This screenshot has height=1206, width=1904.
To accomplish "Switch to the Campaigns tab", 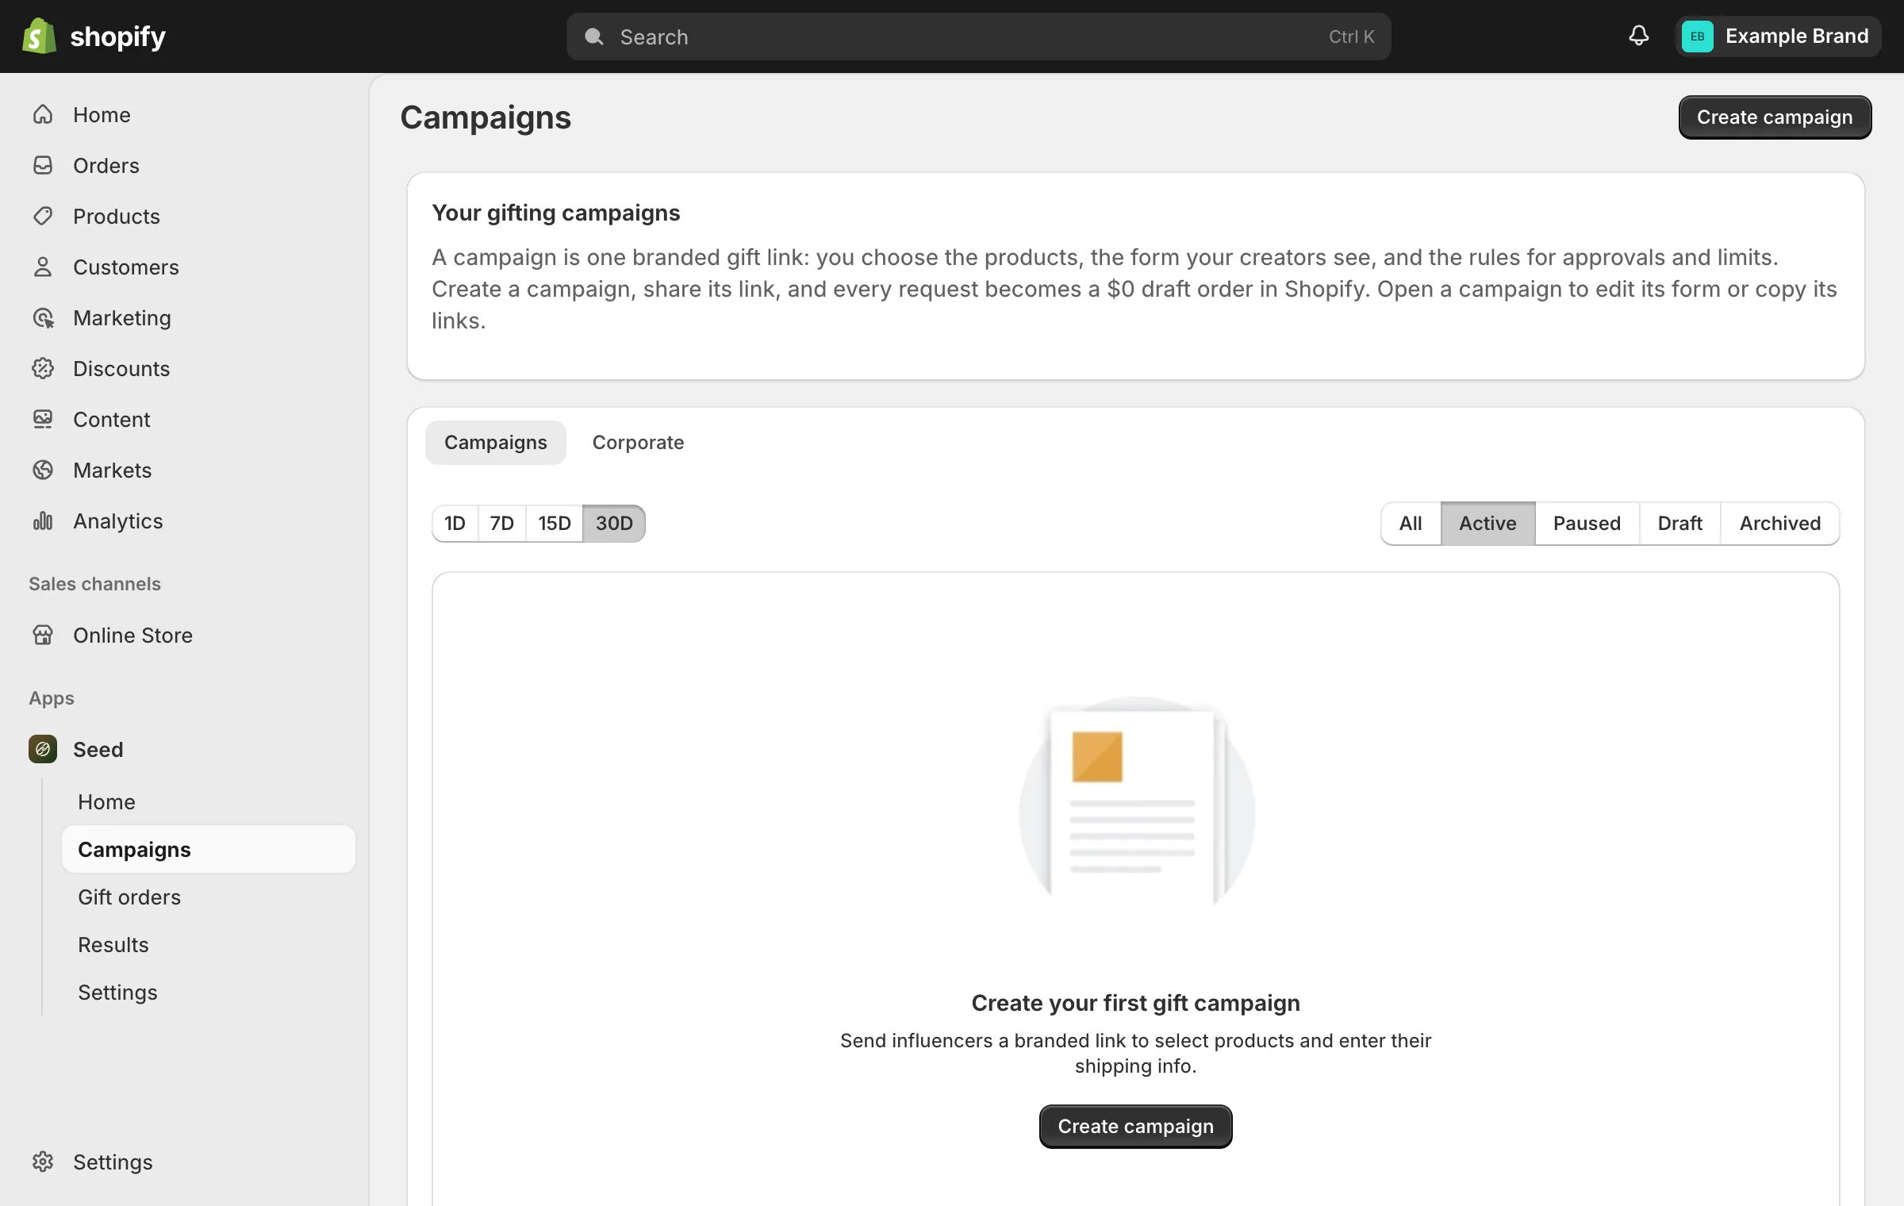I will pos(496,443).
